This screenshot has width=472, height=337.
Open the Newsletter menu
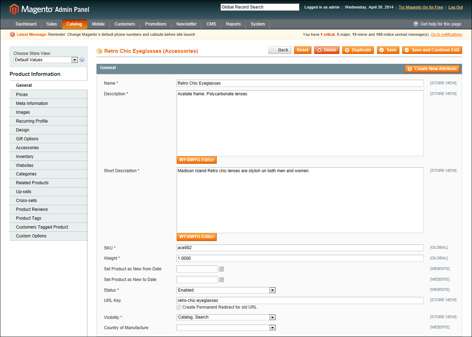click(x=187, y=24)
